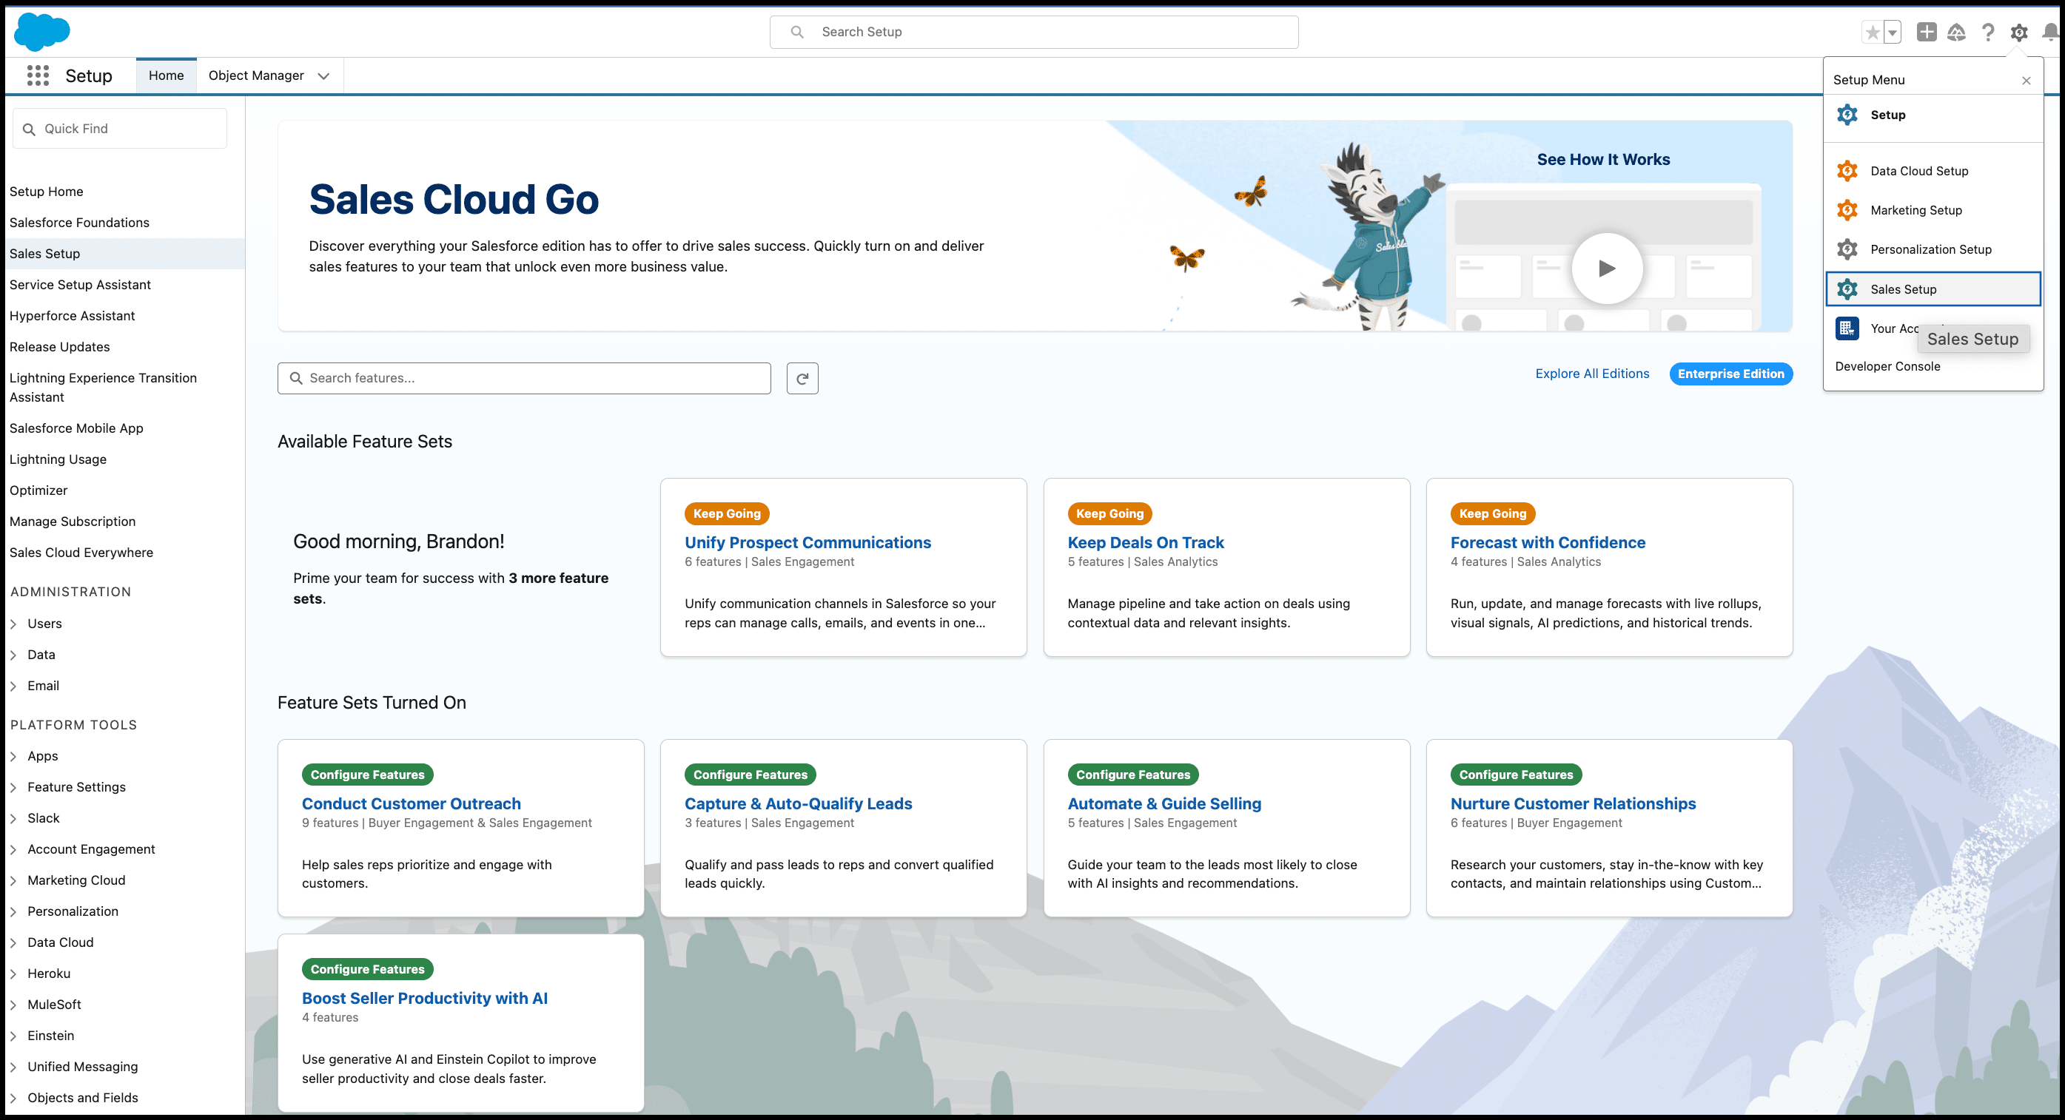Open Service Setup Assistant in sidebar
The width and height of the screenshot is (2065, 1120).
(x=80, y=284)
